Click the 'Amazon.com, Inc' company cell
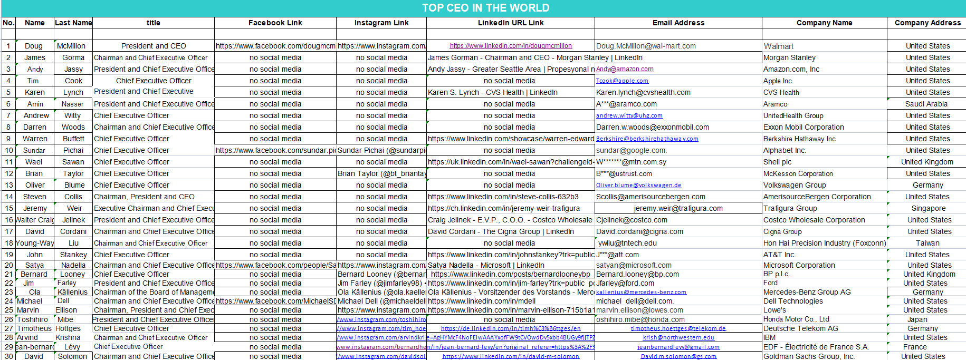The image size is (966, 360). [825, 69]
